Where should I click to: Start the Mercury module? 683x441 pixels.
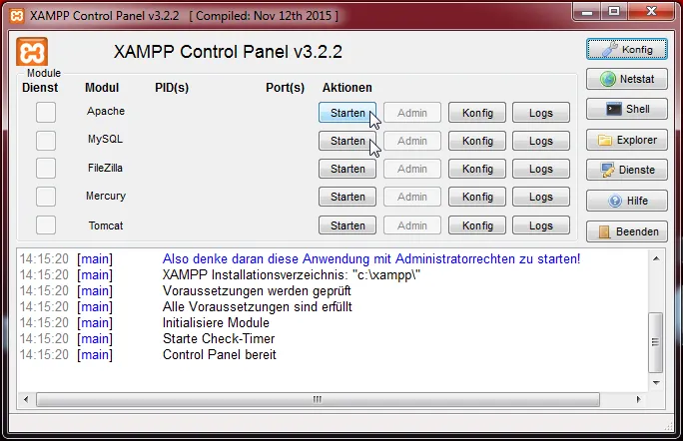tap(347, 197)
